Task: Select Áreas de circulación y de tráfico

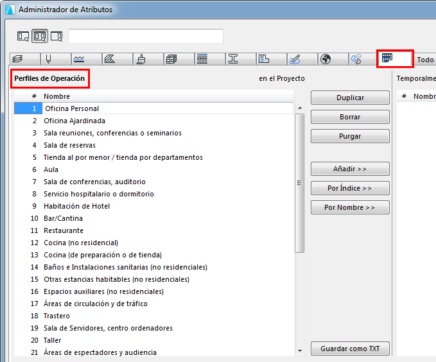Action: [x=154, y=304]
